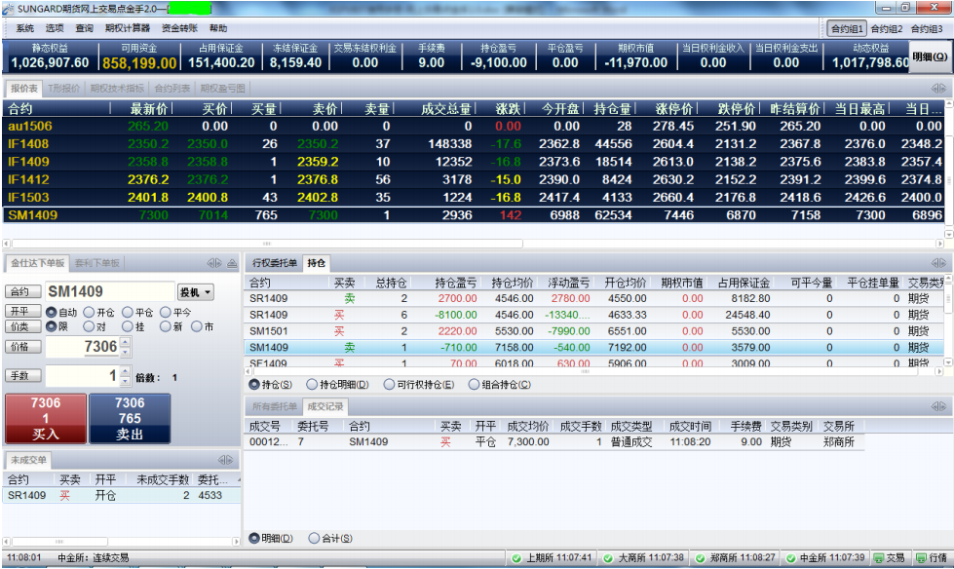Select 限 price type radio

[52, 326]
